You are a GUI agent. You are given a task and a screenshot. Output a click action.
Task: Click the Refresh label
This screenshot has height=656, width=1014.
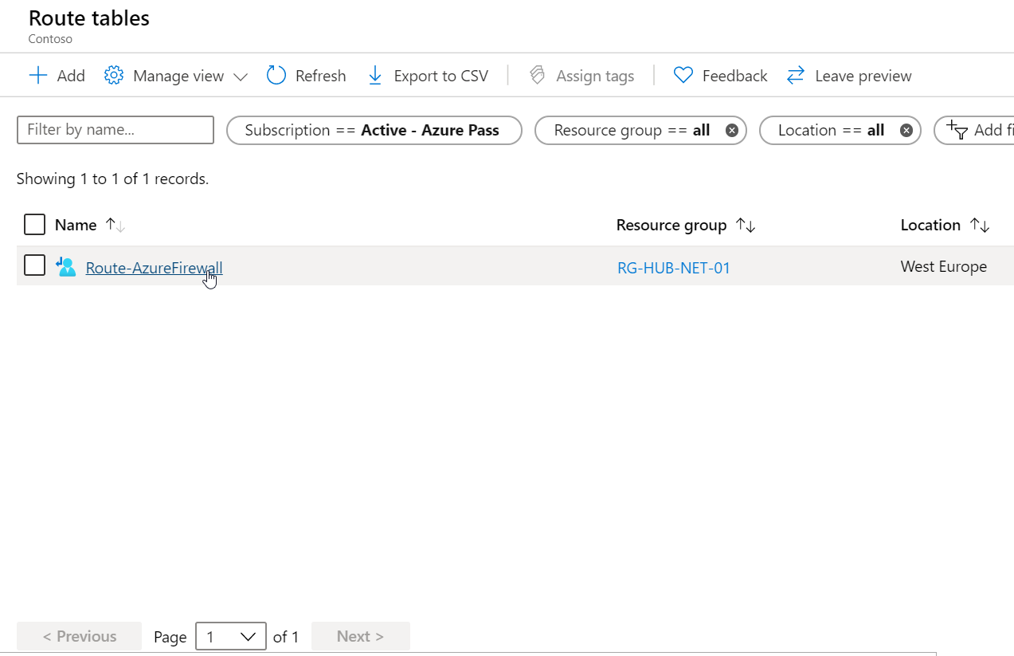(x=320, y=76)
